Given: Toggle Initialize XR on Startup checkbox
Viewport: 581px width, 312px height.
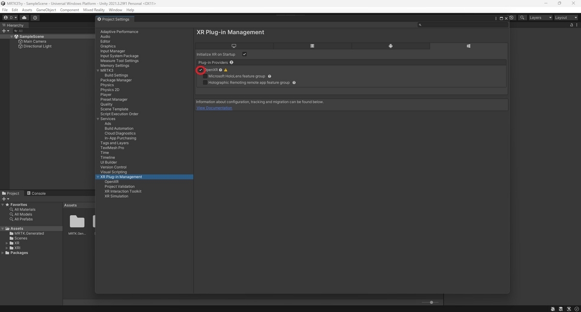Looking at the screenshot, I should pos(245,54).
